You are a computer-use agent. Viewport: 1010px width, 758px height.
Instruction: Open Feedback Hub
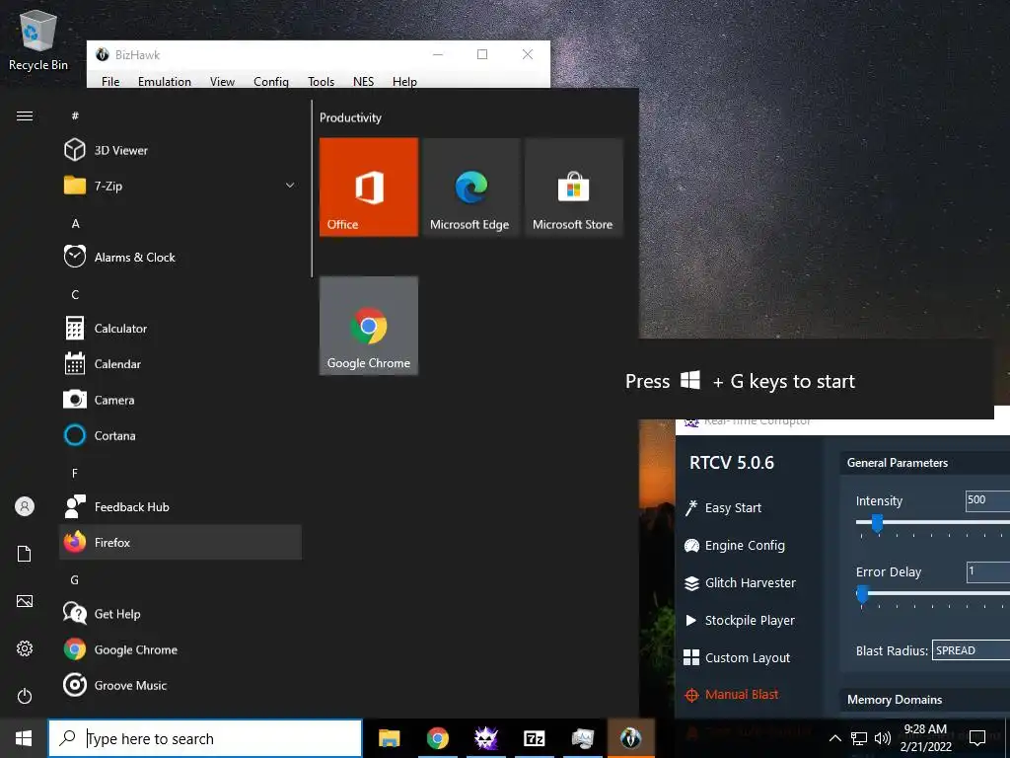[x=180, y=506]
